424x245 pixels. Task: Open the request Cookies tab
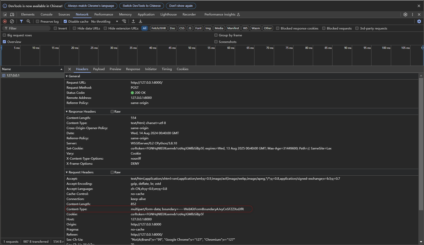click(183, 69)
